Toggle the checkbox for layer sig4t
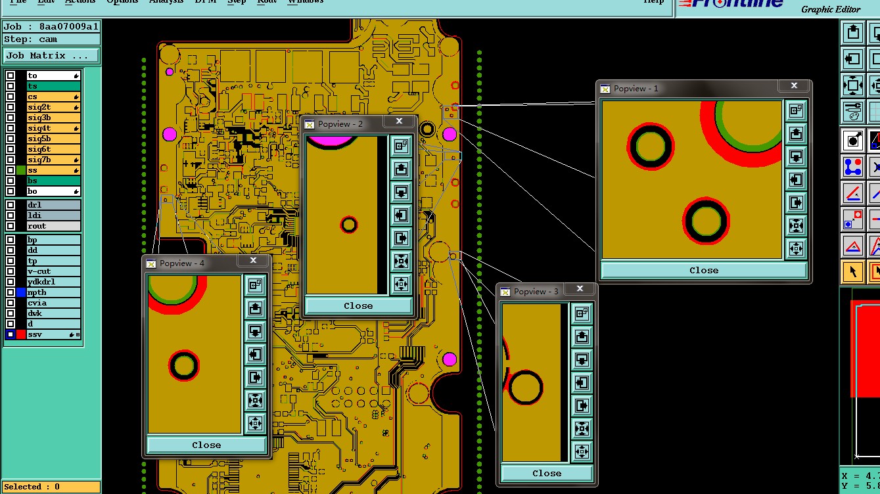Image resolution: width=880 pixels, height=494 pixels. coord(11,128)
